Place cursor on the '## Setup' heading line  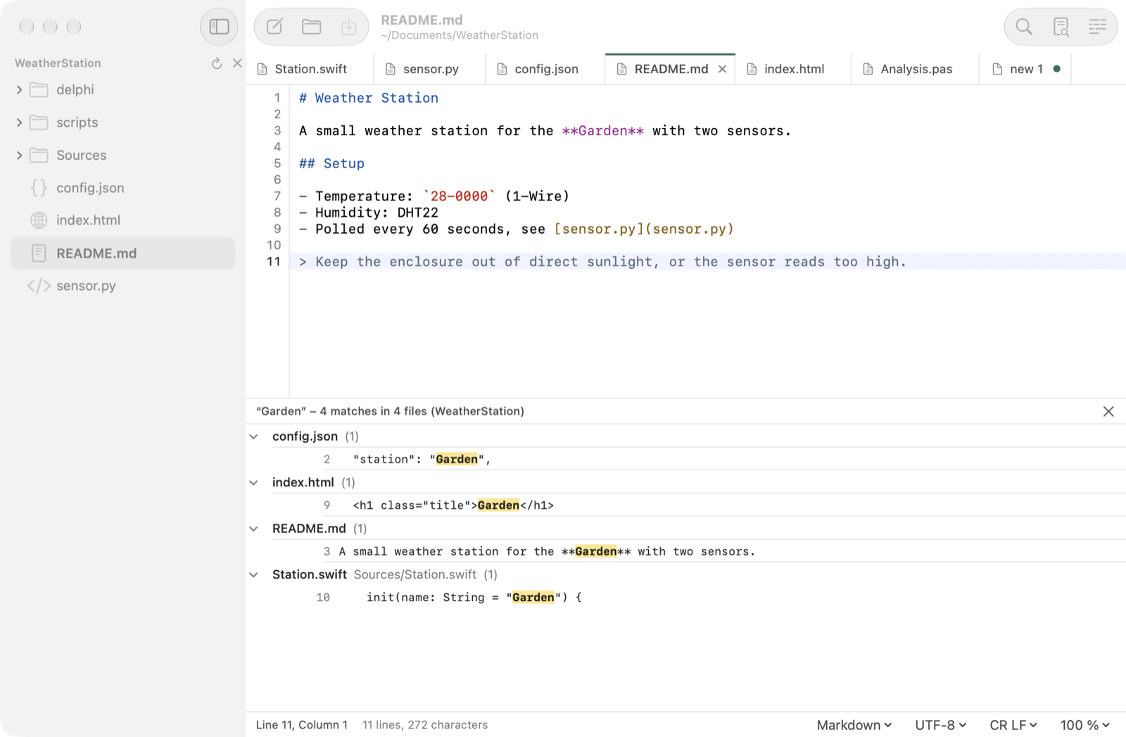coord(331,163)
